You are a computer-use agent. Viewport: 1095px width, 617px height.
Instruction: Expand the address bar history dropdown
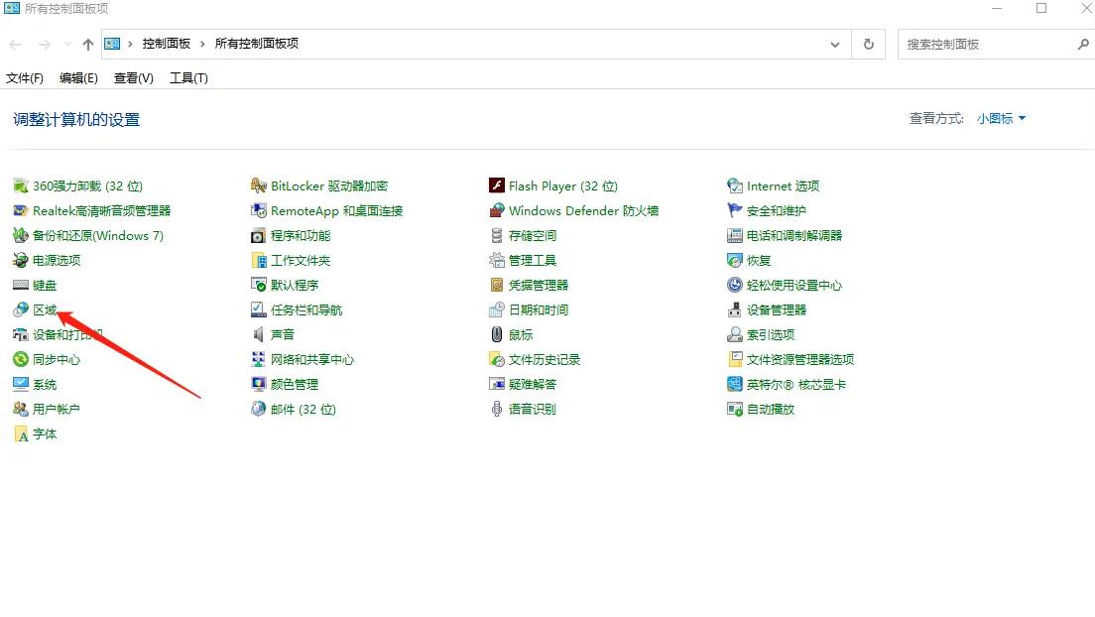click(x=834, y=44)
